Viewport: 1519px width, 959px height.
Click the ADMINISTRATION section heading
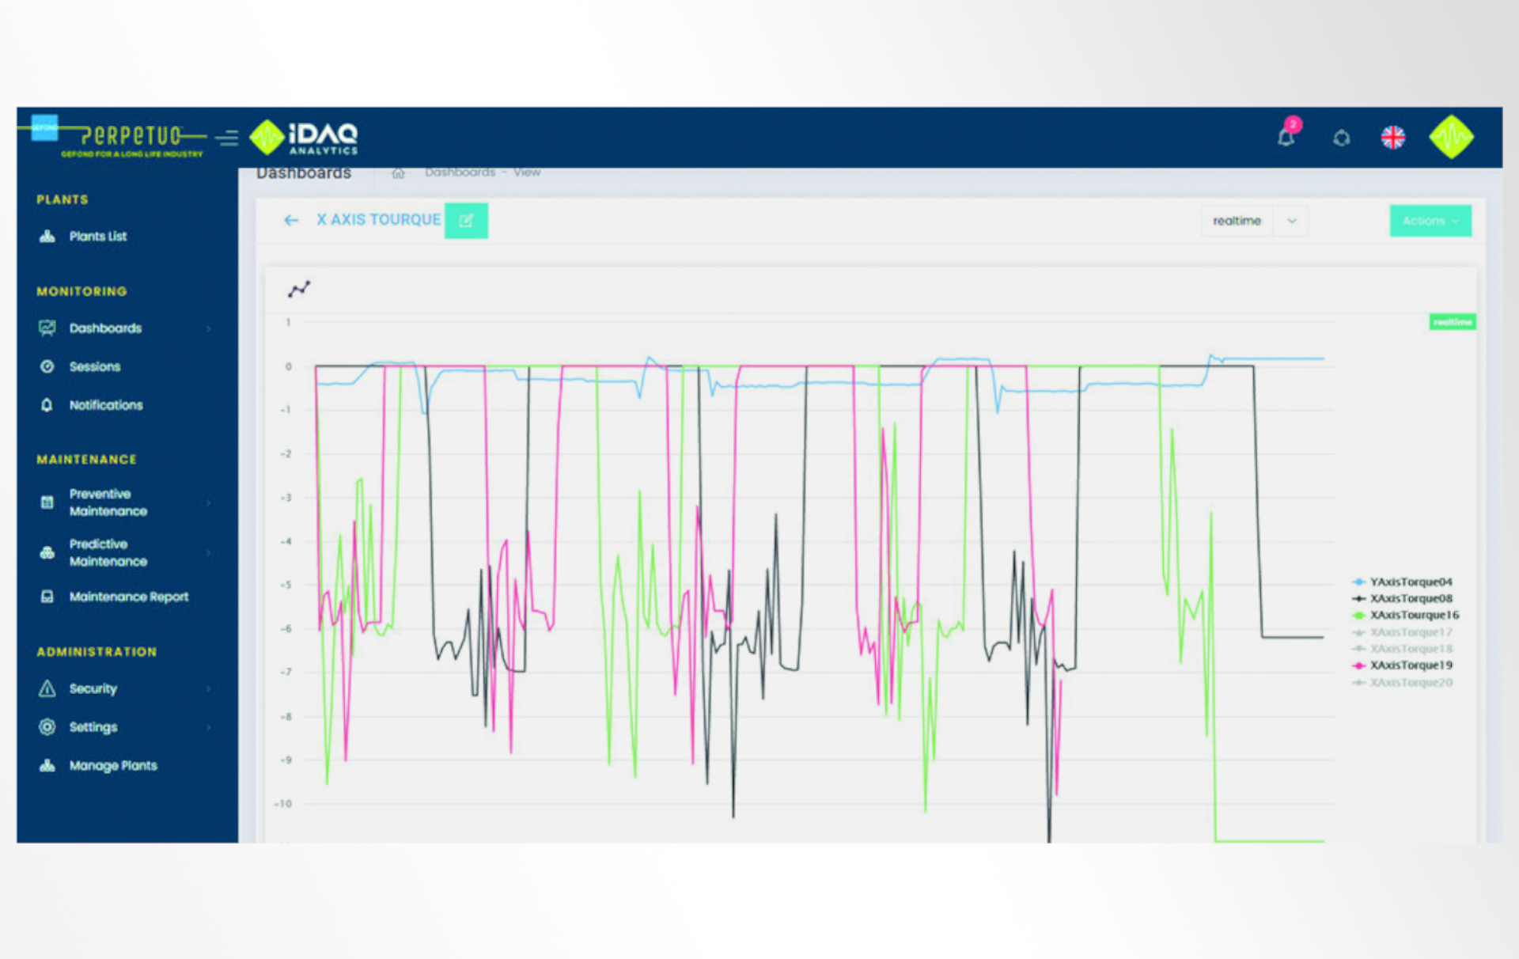coord(97,652)
